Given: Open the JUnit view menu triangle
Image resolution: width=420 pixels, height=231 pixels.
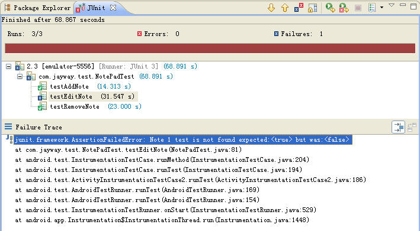Looking at the screenshot, I should click(x=392, y=5).
